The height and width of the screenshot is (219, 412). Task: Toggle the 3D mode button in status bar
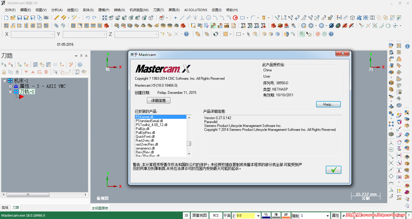(186, 215)
